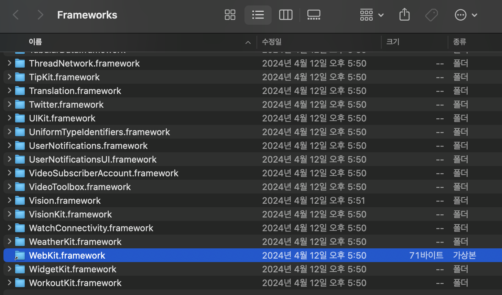502x295 pixels.
Task: Click the WorkoutKit.framework name text
Action: (x=75, y=283)
